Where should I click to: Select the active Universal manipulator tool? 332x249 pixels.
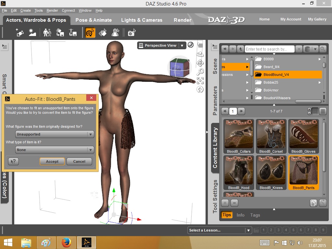coord(90,33)
